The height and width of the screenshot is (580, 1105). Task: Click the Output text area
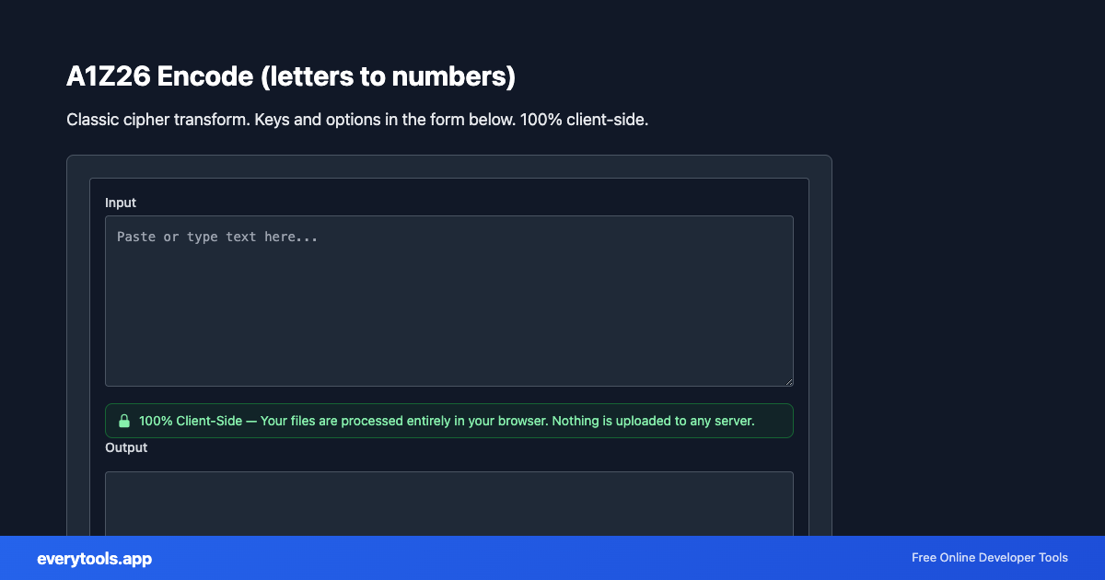tap(449, 506)
